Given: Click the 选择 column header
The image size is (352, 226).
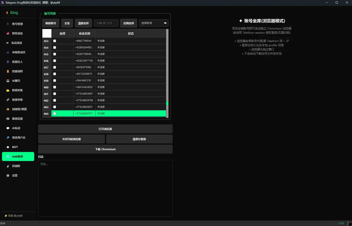Looking at the screenshot, I should (x=62, y=33).
